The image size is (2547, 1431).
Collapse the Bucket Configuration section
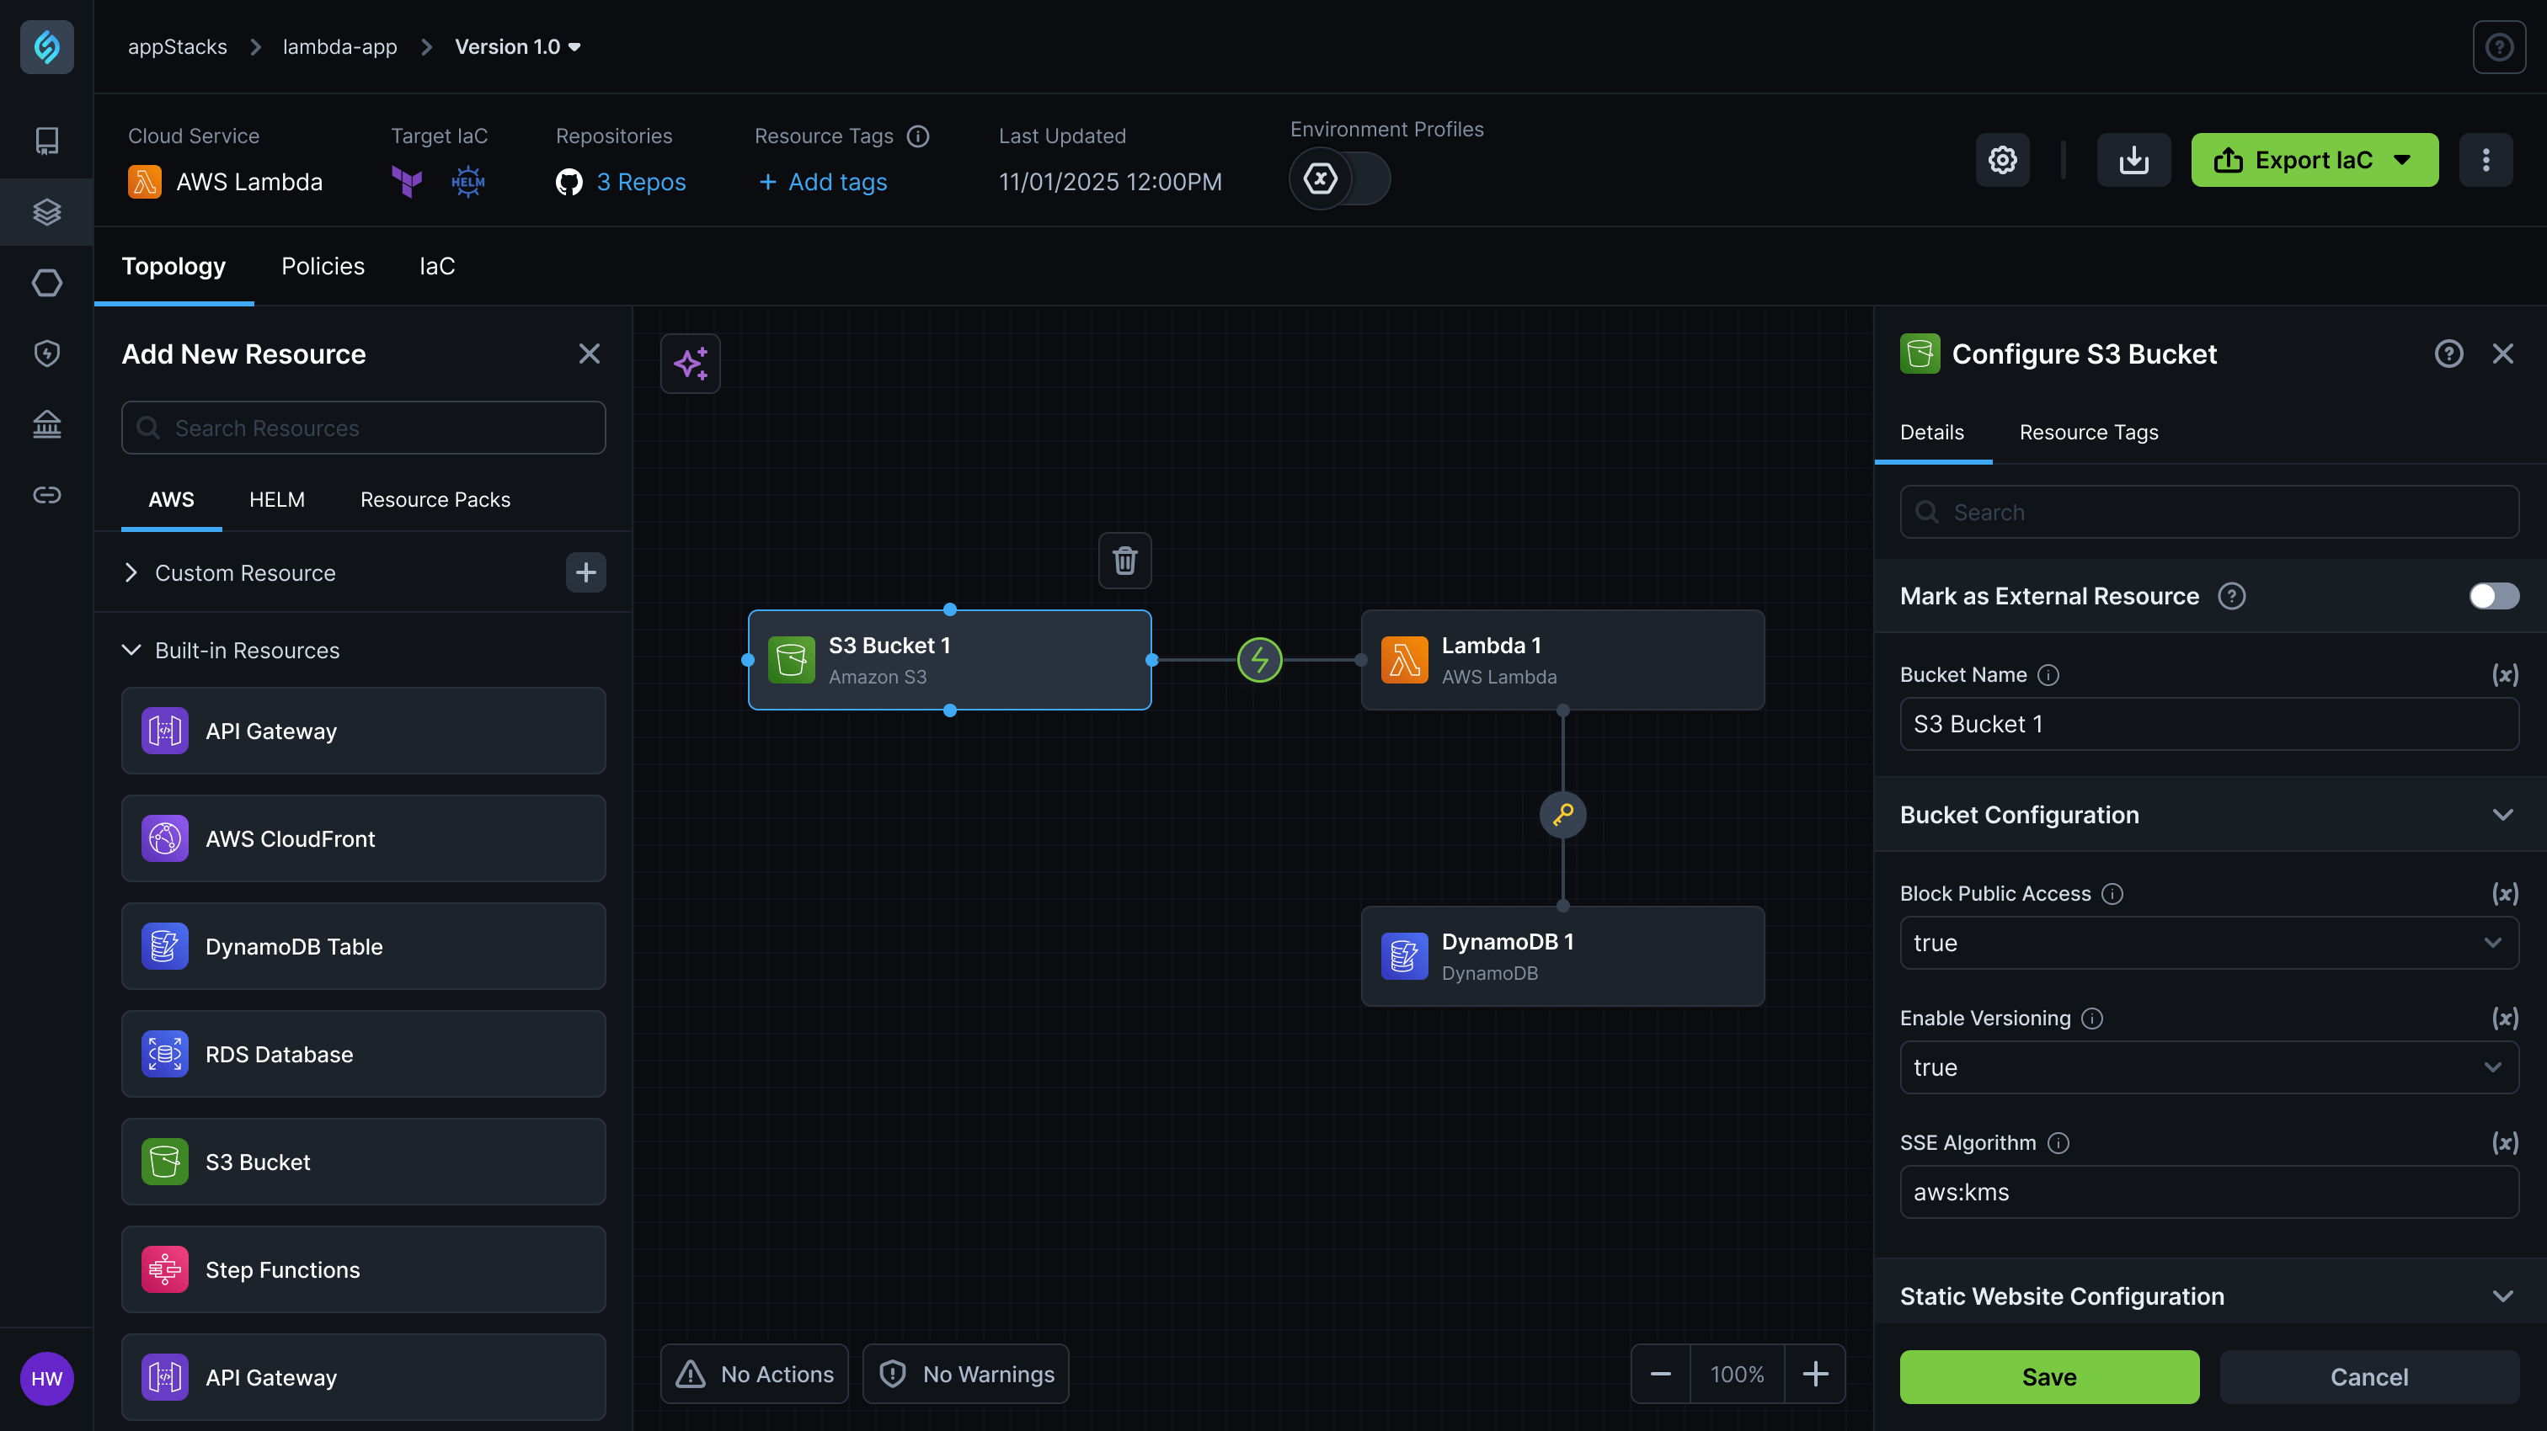(2502, 814)
